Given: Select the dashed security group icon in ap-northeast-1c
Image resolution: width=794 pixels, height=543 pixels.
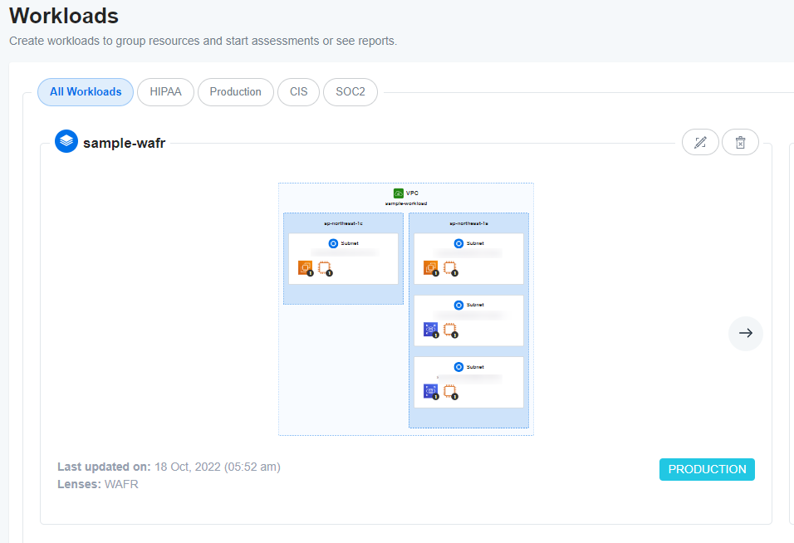Looking at the screenshot, I should [x=323, y=267].
